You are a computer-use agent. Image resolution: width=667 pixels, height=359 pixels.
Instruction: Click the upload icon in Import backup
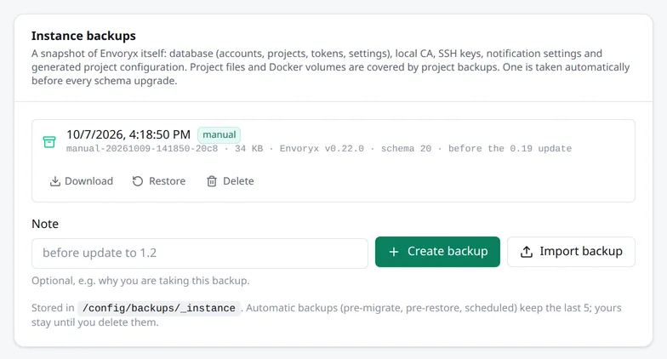coord(526,252)
